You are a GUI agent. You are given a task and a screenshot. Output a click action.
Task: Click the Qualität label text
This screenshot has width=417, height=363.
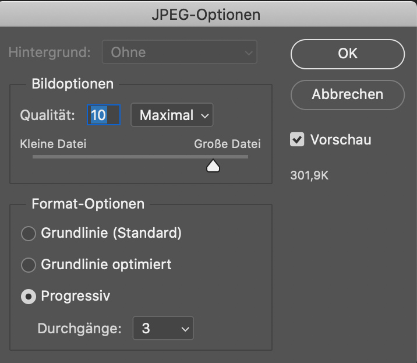(48, 115)
